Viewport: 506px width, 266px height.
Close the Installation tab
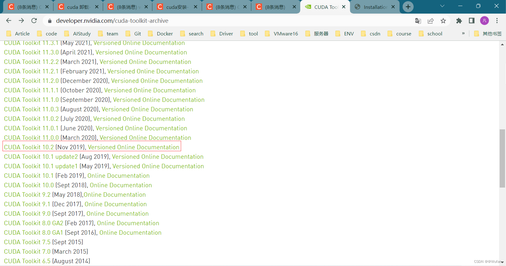click(393, 7)
